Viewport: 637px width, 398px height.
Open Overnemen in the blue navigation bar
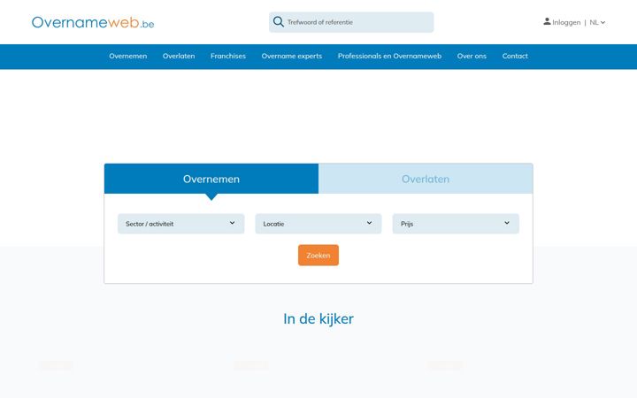[x=128, y=56]
